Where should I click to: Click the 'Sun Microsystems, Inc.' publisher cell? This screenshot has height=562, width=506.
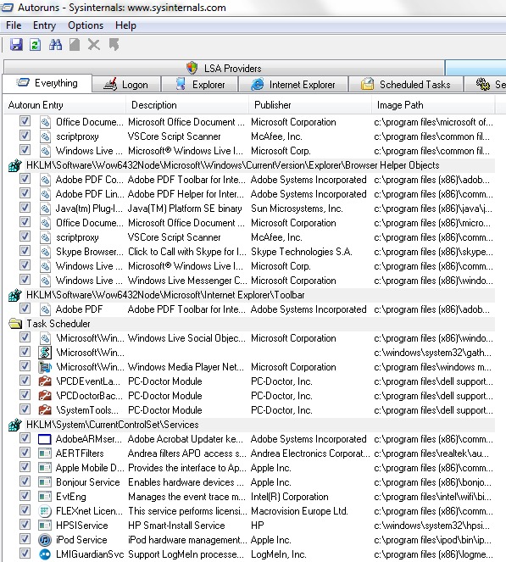(x=297, y=209)
